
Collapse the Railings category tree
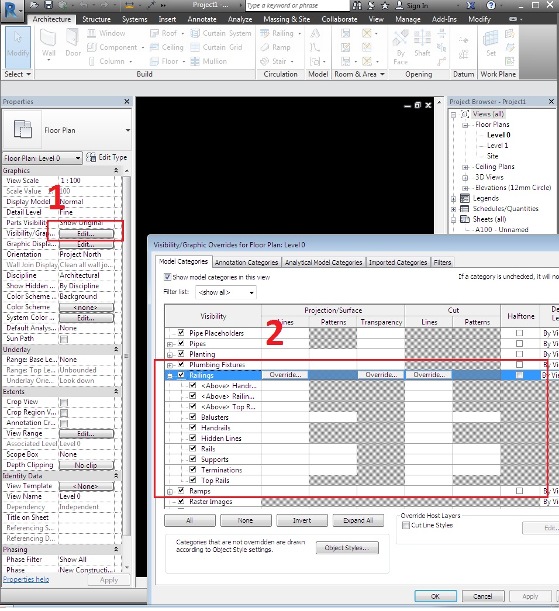tap(170, 375)
